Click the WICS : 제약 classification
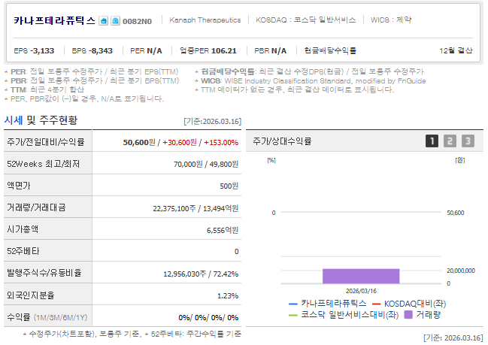This screenshot has width=488, height=345. point(391,20)
